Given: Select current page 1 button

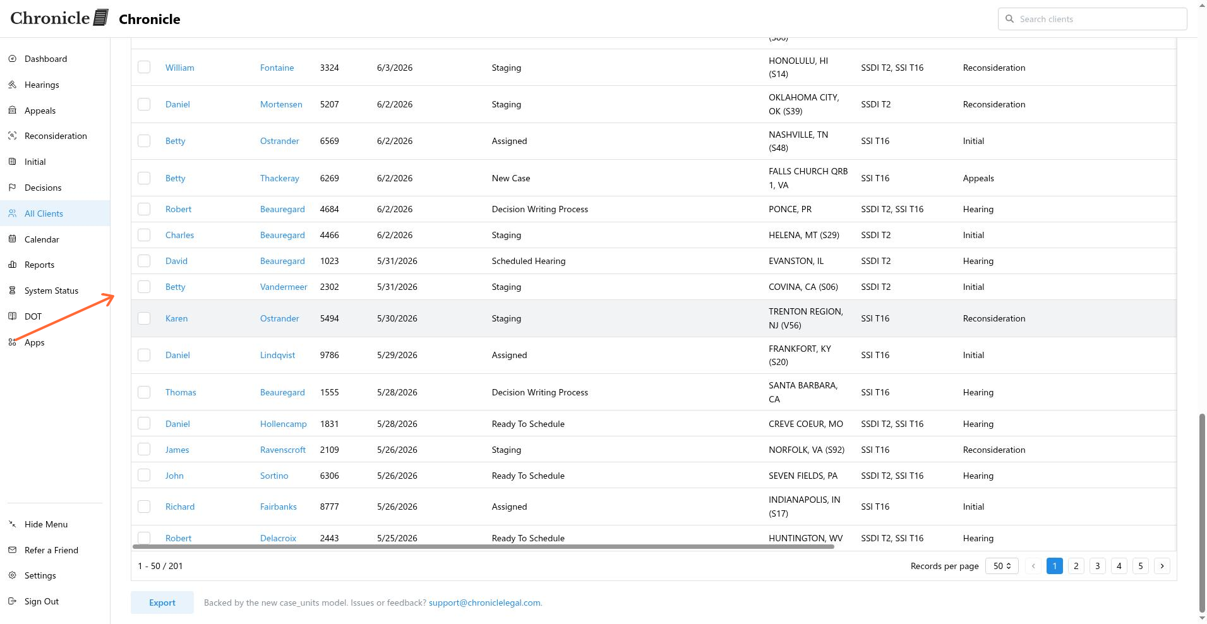Looking at the screenshot, I should coord(1055,566).
